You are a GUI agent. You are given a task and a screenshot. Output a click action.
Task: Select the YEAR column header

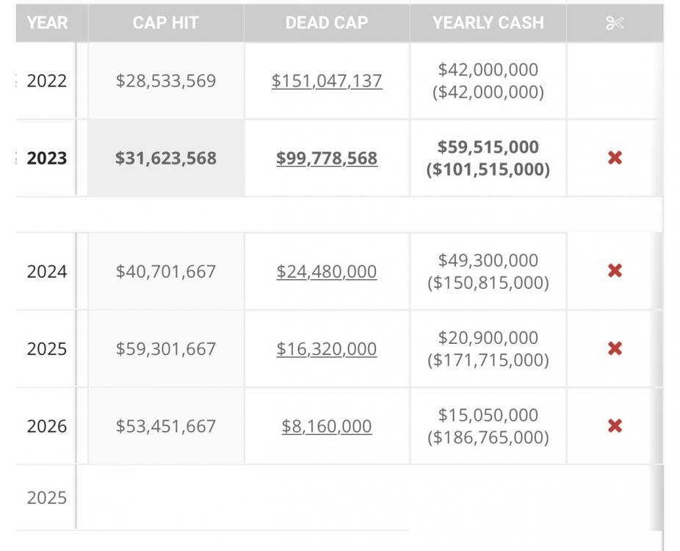(x=47, y=23)
